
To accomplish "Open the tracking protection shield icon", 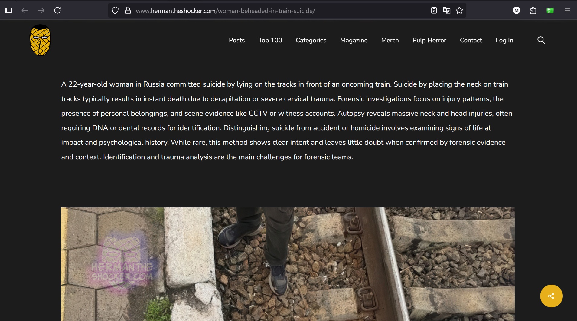I will 115,11.
